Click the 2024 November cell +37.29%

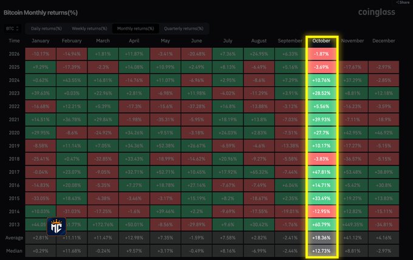353,80
